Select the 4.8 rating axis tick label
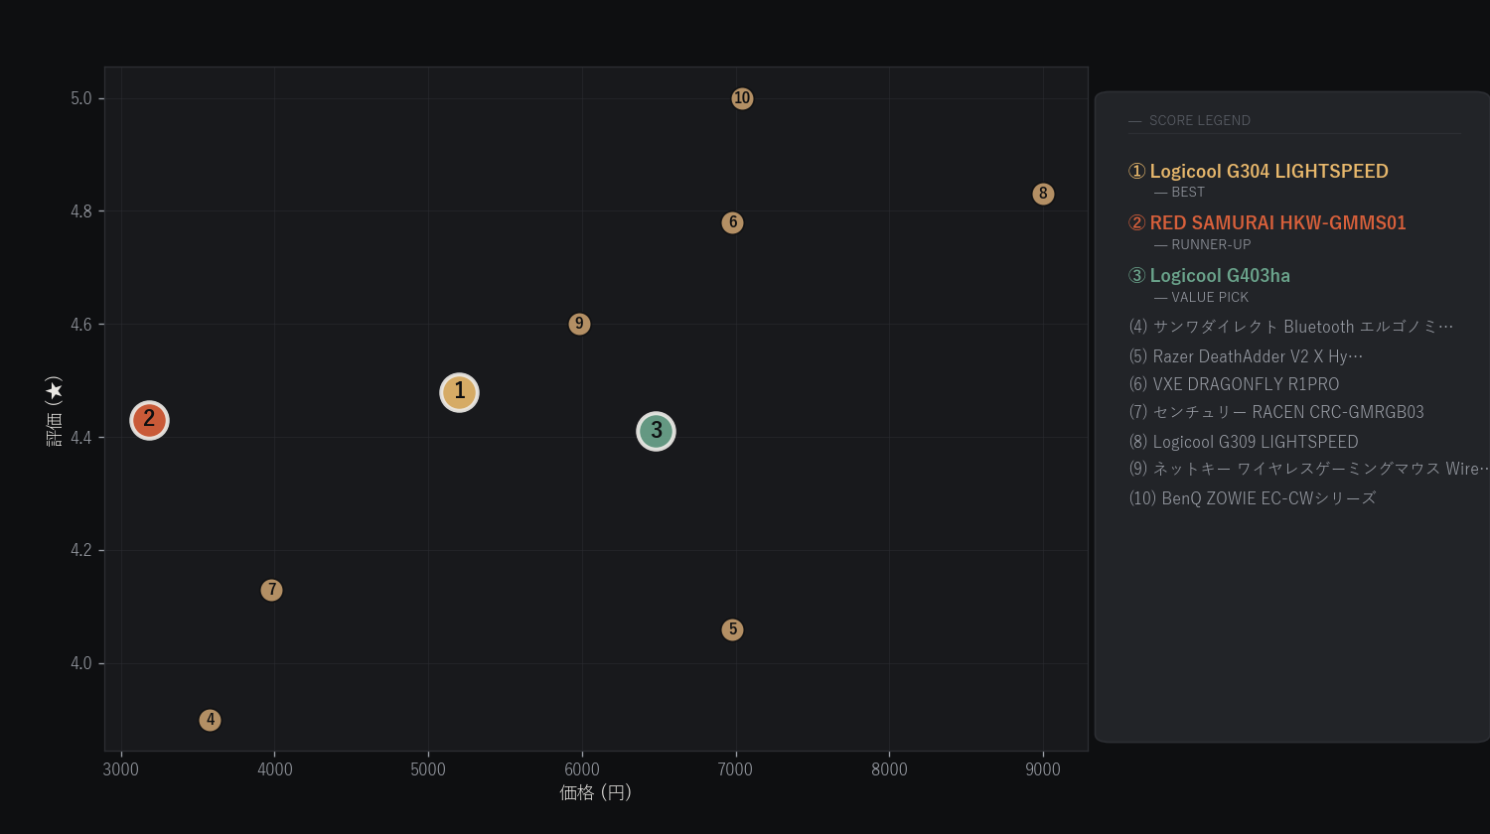Image resolution: width=1490 pixels, height=834 pixels. coord(81,211)
